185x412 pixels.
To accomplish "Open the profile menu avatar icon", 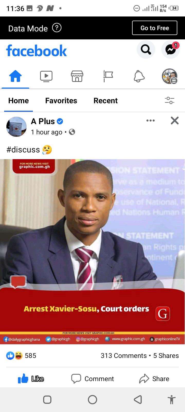I will coord(170,76).
